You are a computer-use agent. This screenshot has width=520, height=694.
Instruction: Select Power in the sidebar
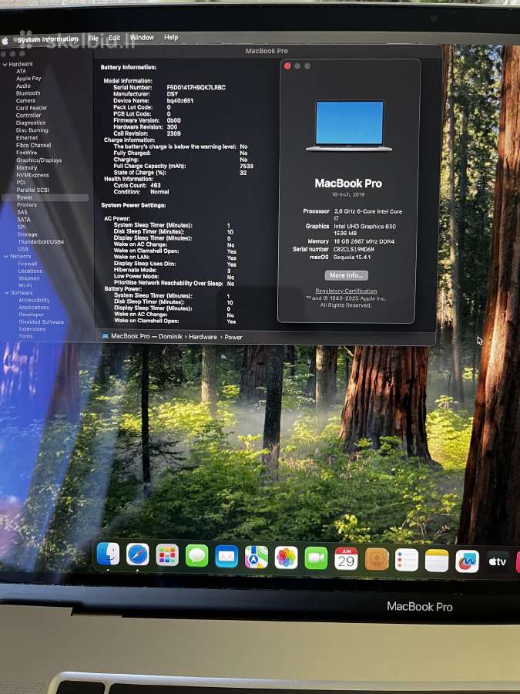(x=45, y=197)
